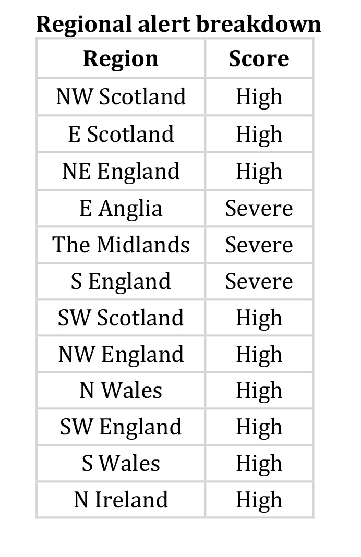Click the 'Regional alert breakdown' heading
The width and height of the screenshot is (361, 557).
[178, 25]
